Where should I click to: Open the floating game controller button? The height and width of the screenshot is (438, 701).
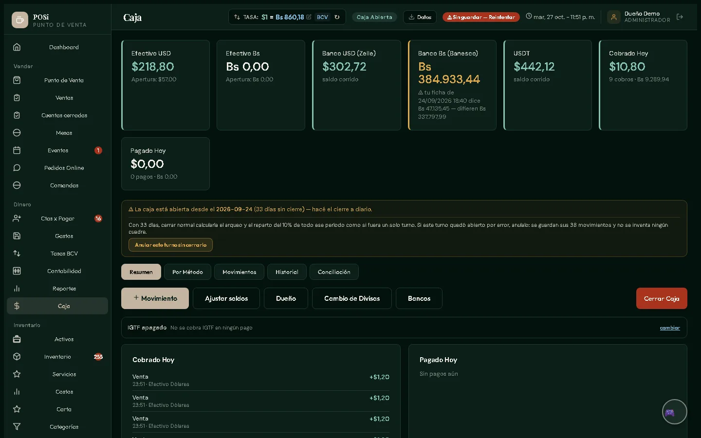click(675, 412)
